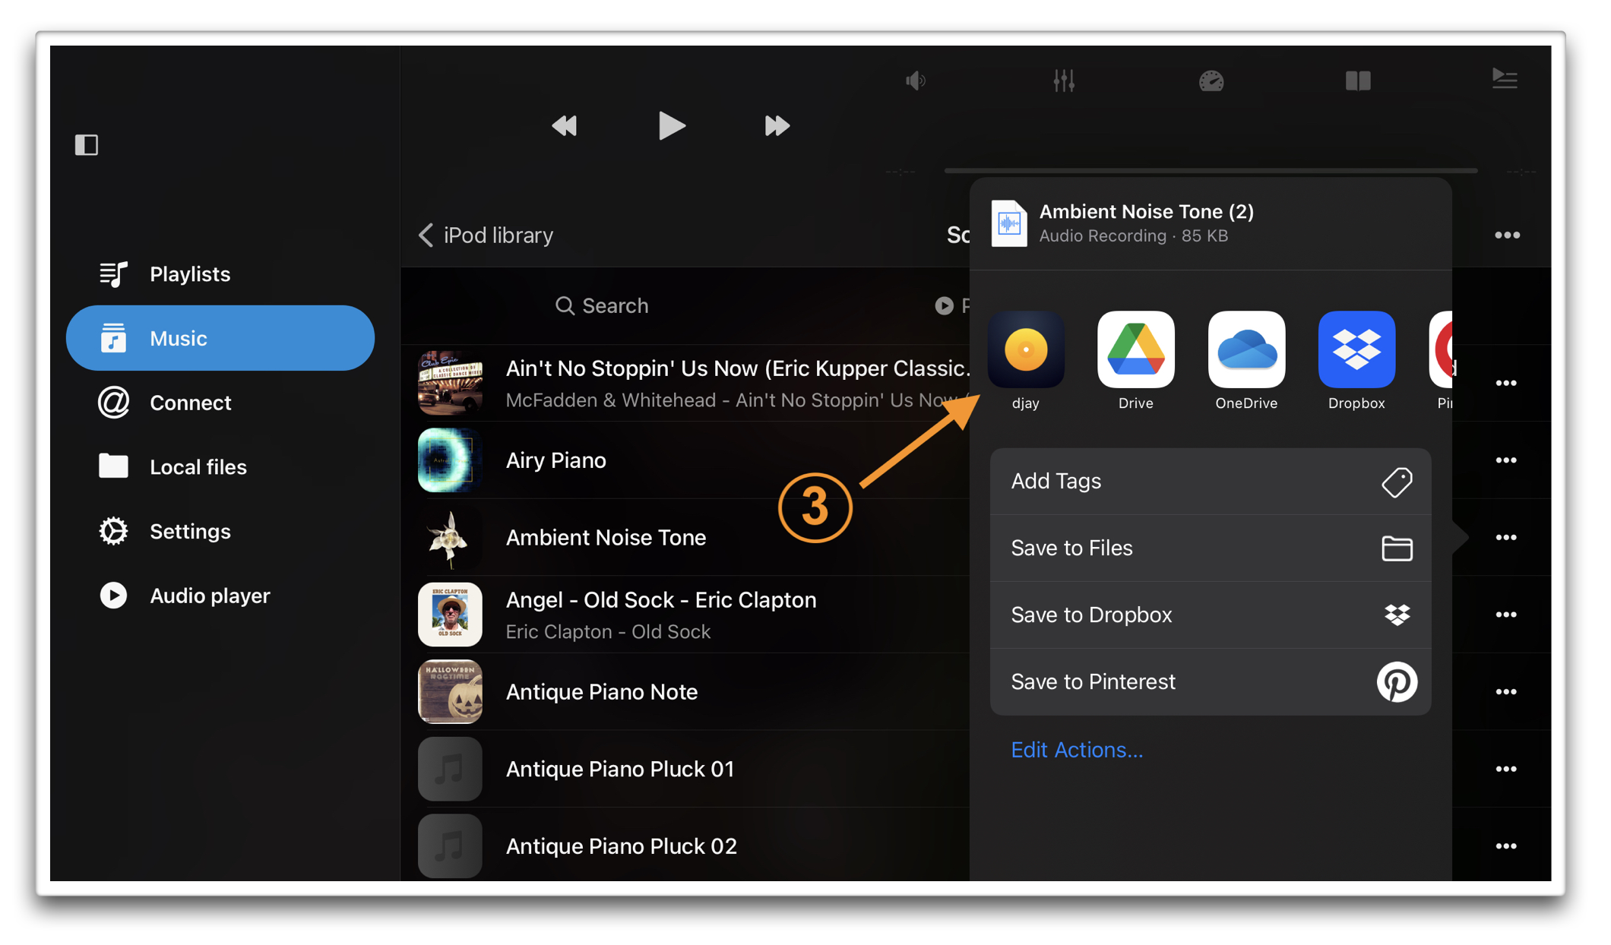Click Antique Piano Pluck 01 note placeholder
This screenshot has width=1611, height=945.
tap(450, 769)
